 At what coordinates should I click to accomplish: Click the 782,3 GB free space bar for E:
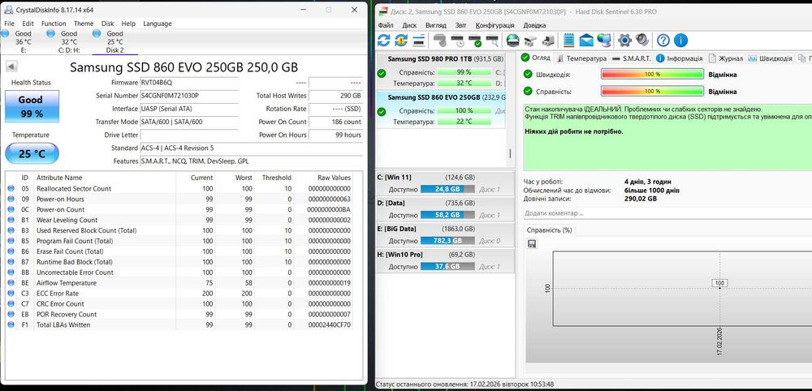coord(447,240)
